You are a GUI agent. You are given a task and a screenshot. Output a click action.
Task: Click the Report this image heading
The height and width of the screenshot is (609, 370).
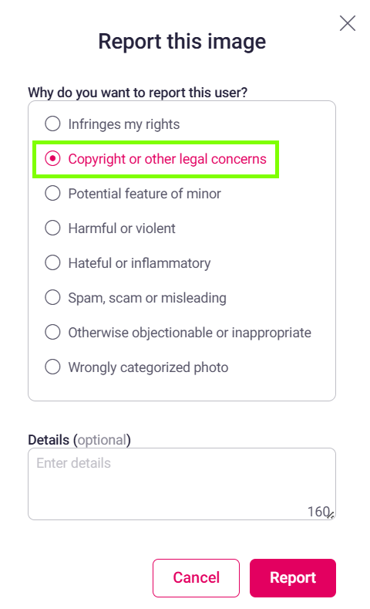tap(182, 42)
